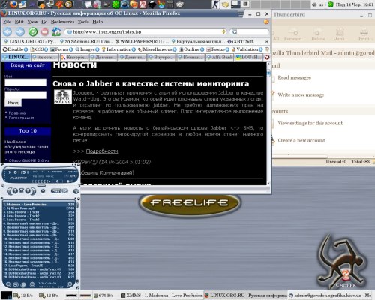The height and width of the screenshot is (300, 375).
Task: Click the clock in the top panel
Action: 355,4
